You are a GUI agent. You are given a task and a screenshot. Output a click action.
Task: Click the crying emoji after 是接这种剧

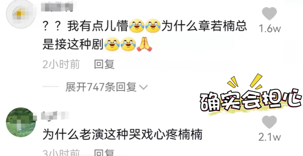(112, 44)
